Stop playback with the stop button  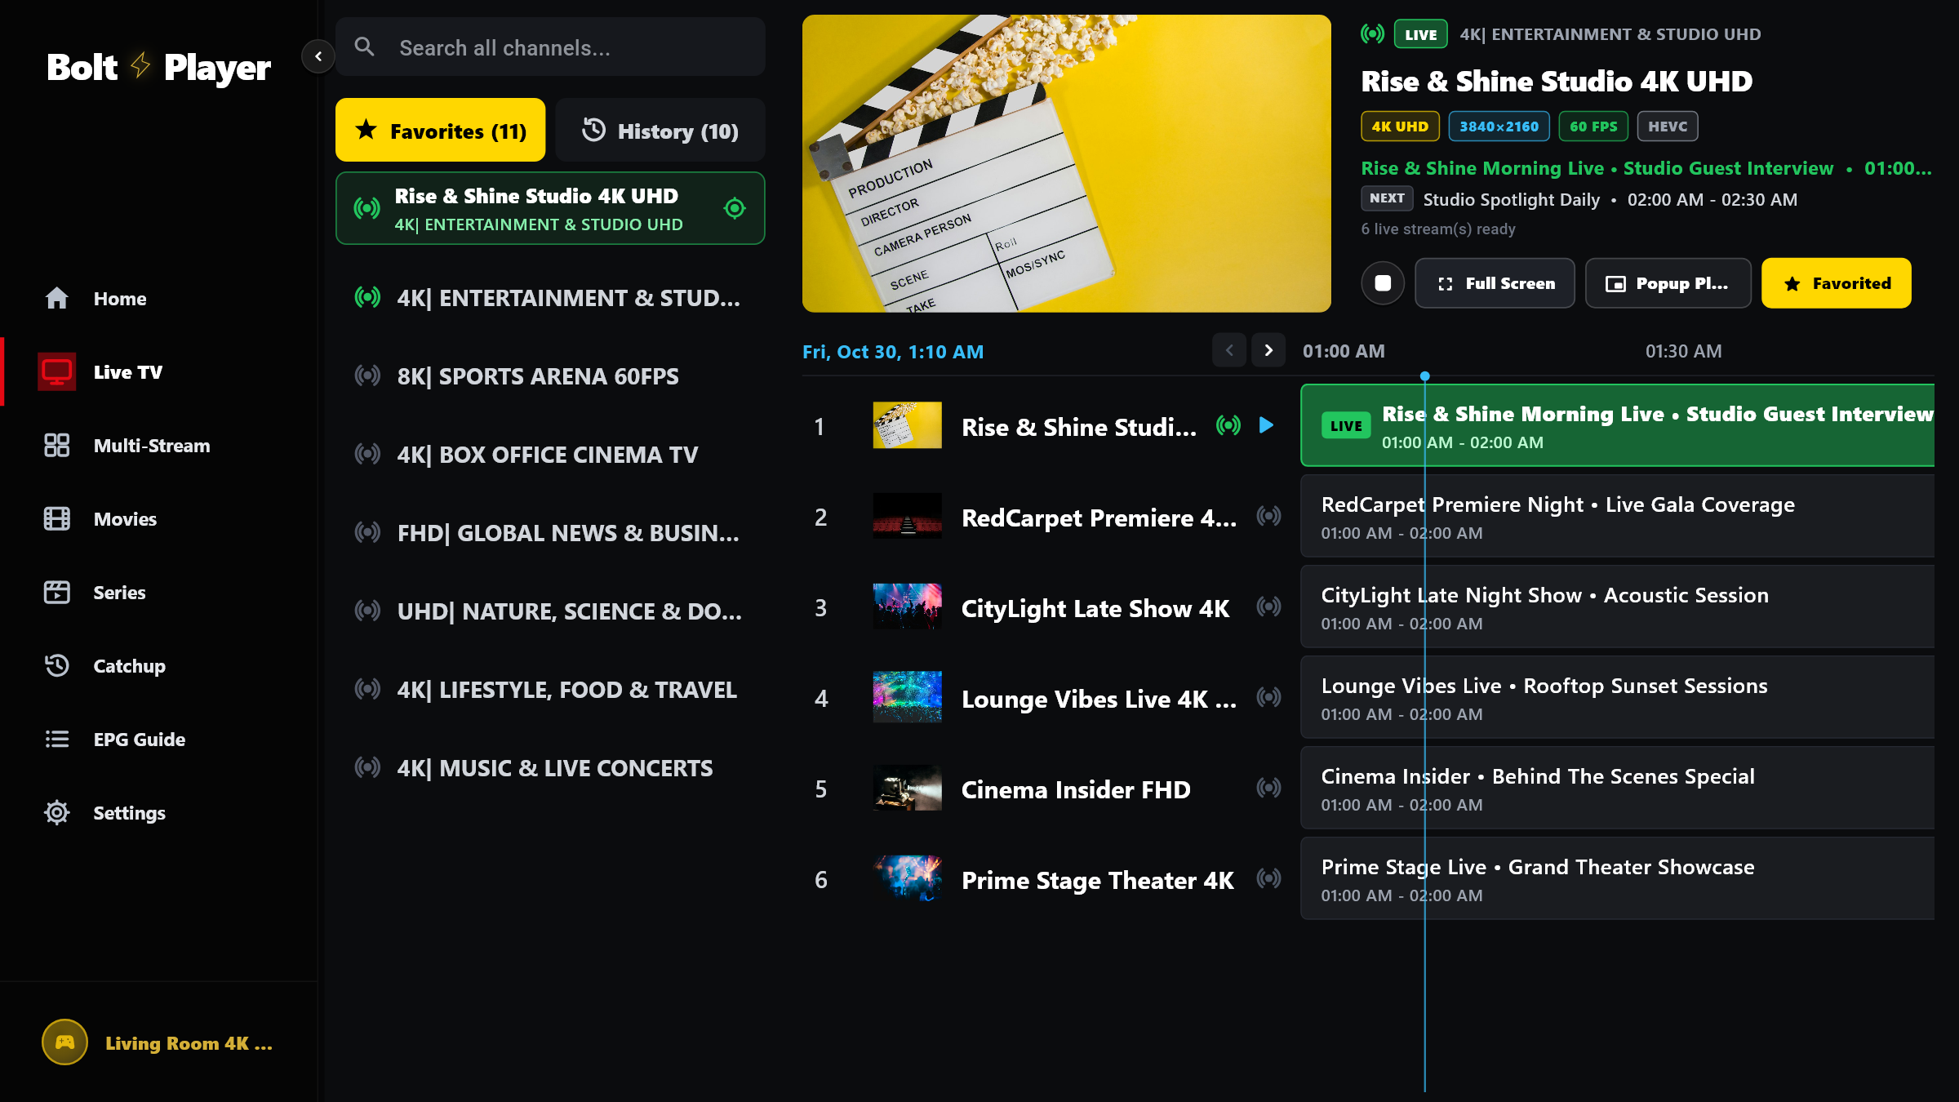pyautogui.click(x=1383, y=283)
